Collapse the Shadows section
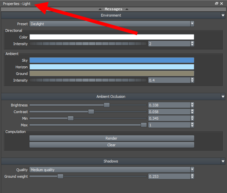Image resolution: width=227 pixels, height=193 pixels. 223,161
